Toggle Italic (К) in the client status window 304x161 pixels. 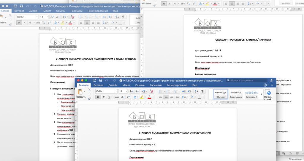pyautogui.click(x=169, y=4)
